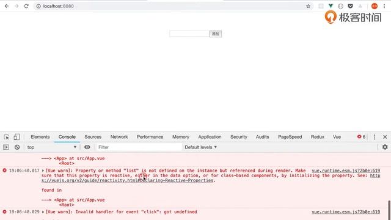Expand the Invalid handler click warning
Screen dimensions: 391x220
43,212
